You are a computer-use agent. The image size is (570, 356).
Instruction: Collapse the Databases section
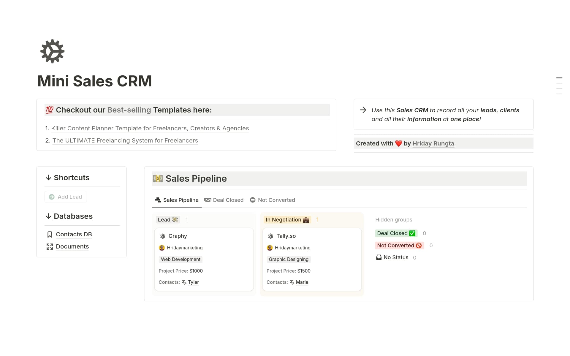pos(48,216)
